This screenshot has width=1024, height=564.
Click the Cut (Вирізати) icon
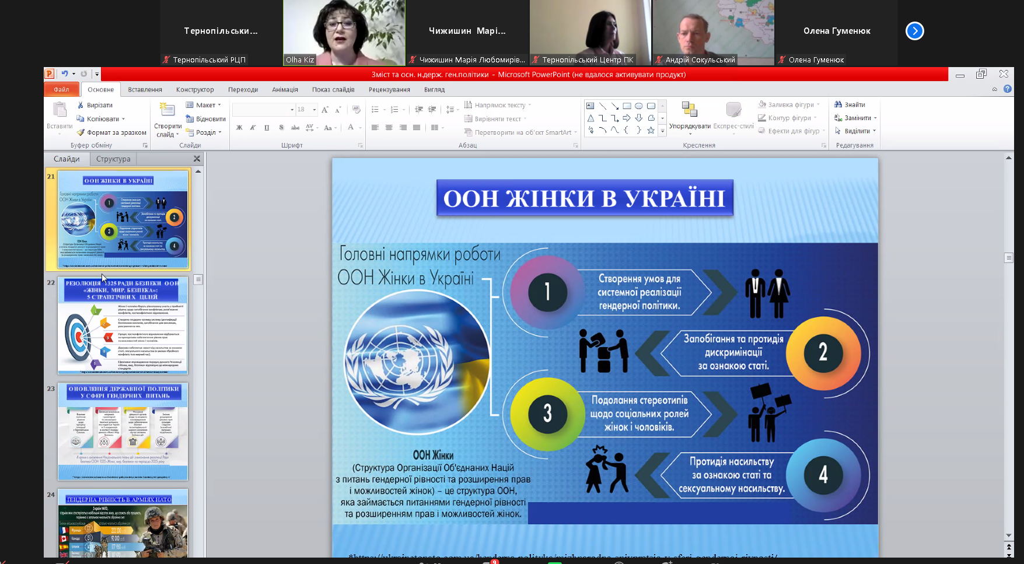(81, 105)
